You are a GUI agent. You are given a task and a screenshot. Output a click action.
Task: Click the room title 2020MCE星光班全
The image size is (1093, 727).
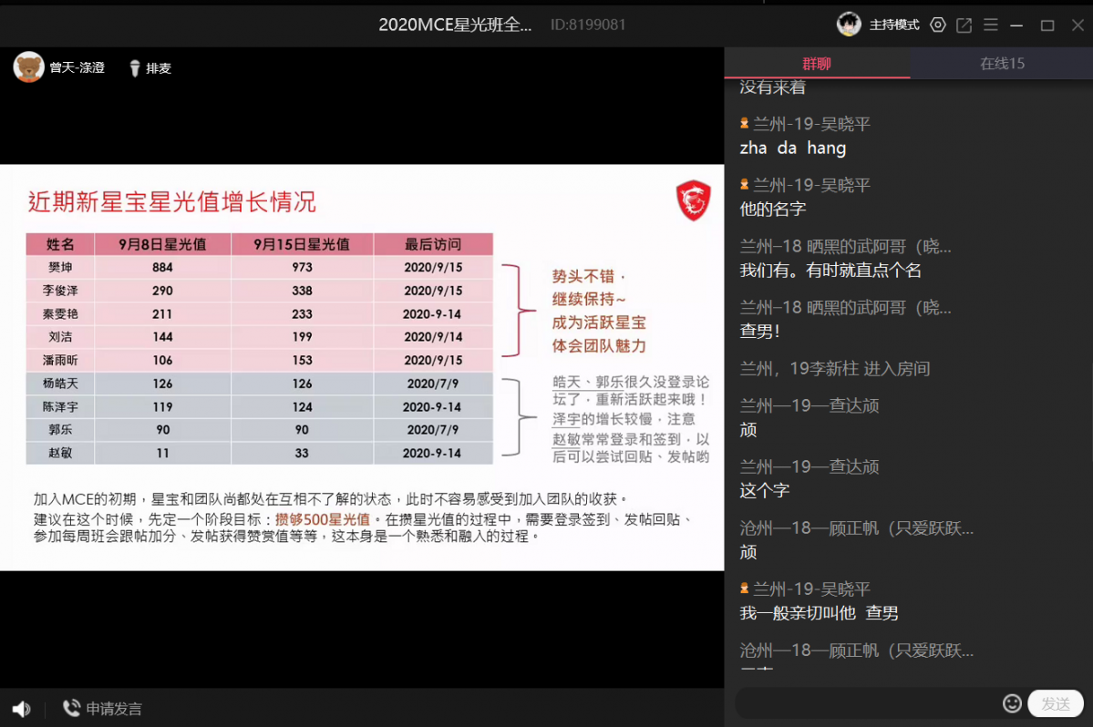click(455, 25)
